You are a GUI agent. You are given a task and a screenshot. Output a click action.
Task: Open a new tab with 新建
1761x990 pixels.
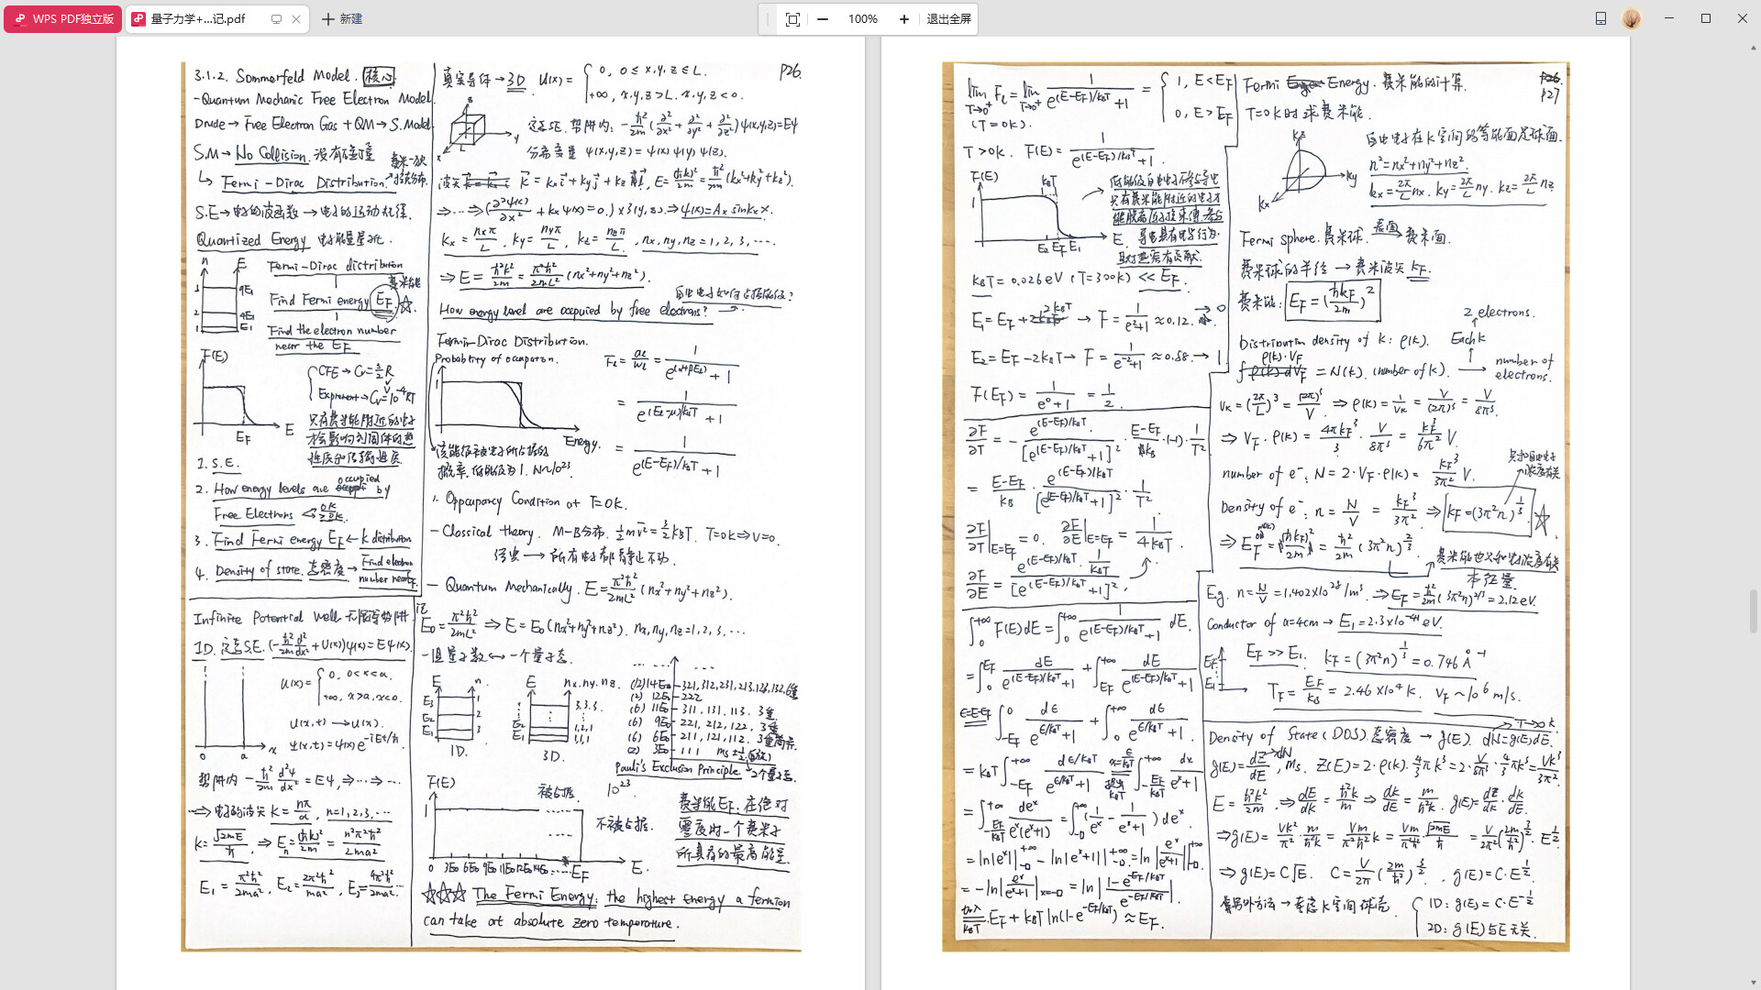[350, 18]
